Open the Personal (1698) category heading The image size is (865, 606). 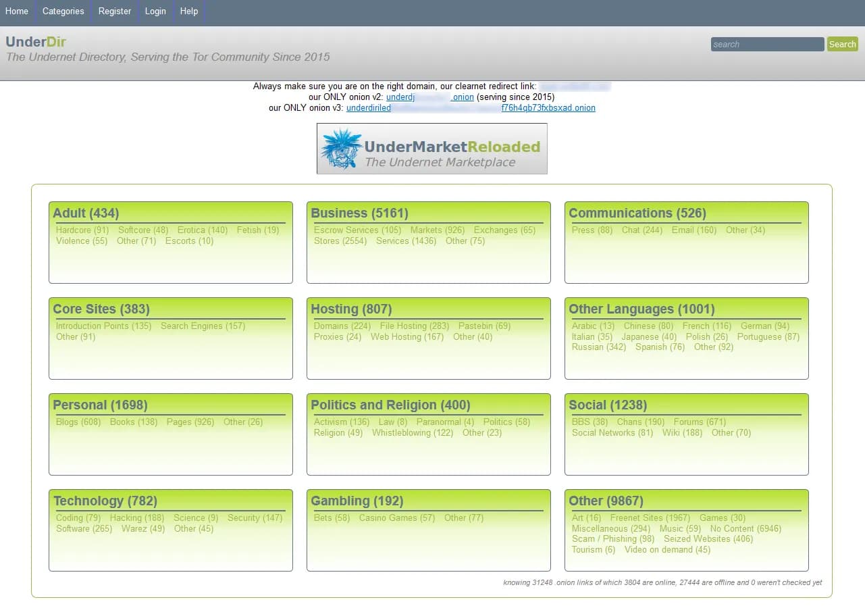coord(100,405)
